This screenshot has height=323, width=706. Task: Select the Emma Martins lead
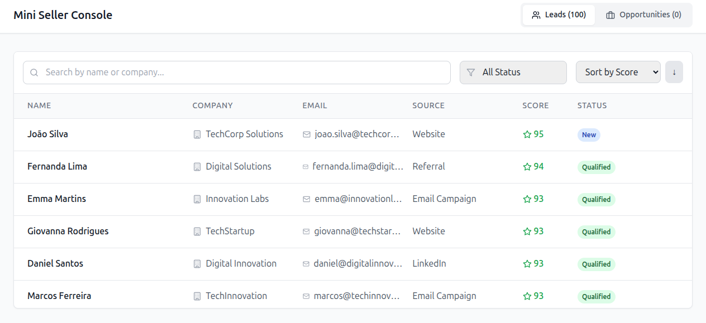(56, 199)
